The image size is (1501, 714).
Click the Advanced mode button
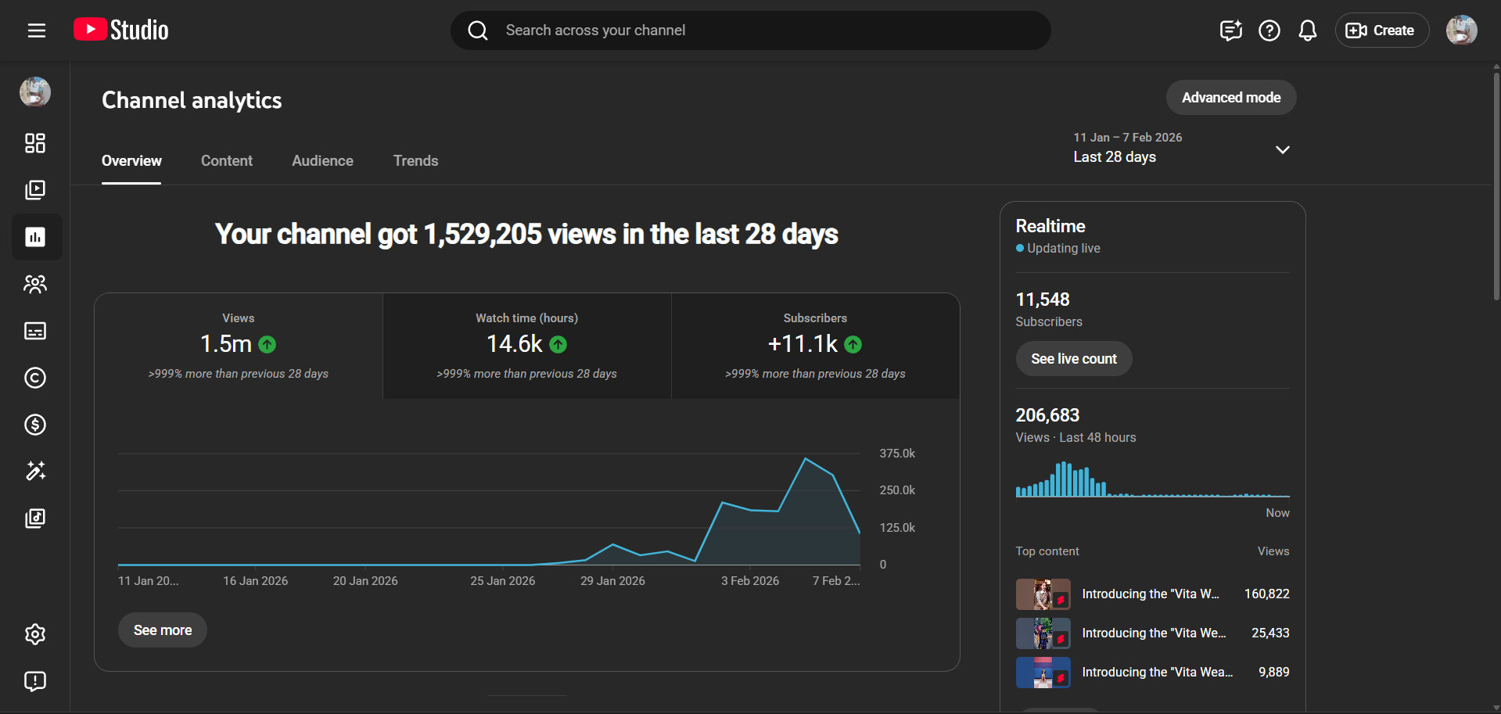[x=1230, y=98]
